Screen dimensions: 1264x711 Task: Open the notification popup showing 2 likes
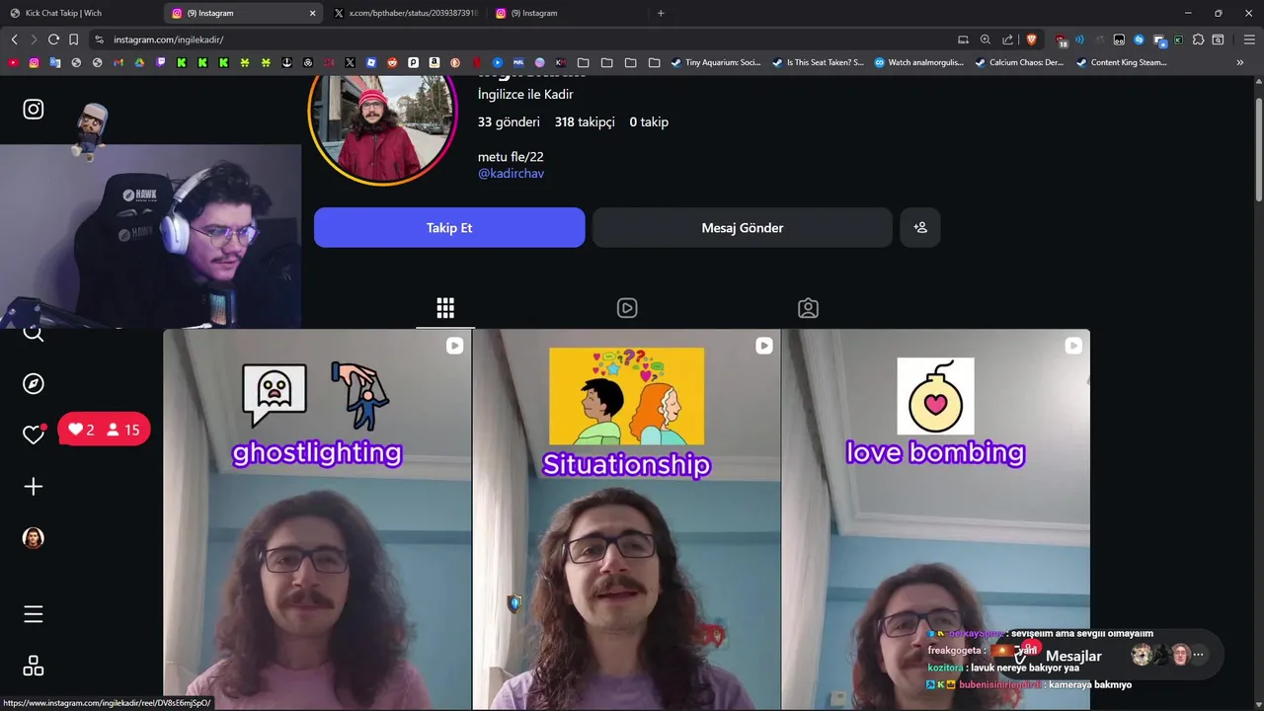tap(104, 430)
